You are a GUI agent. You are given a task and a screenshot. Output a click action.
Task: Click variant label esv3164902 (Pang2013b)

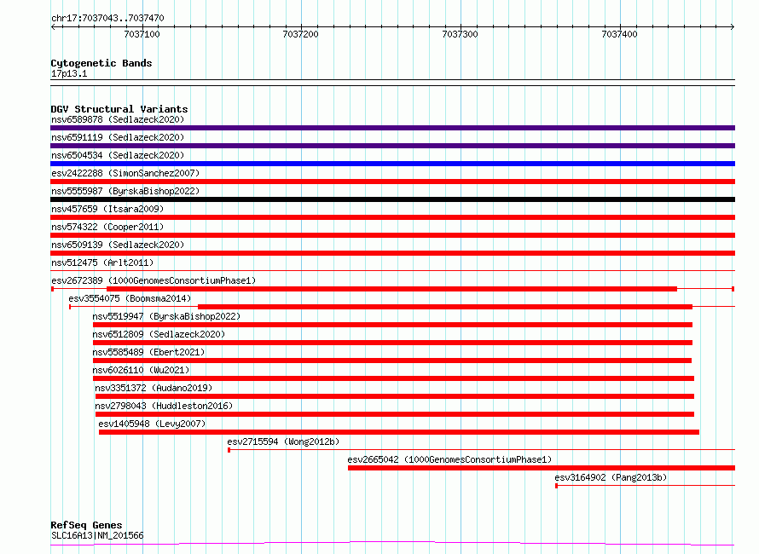tap(611, 477)
